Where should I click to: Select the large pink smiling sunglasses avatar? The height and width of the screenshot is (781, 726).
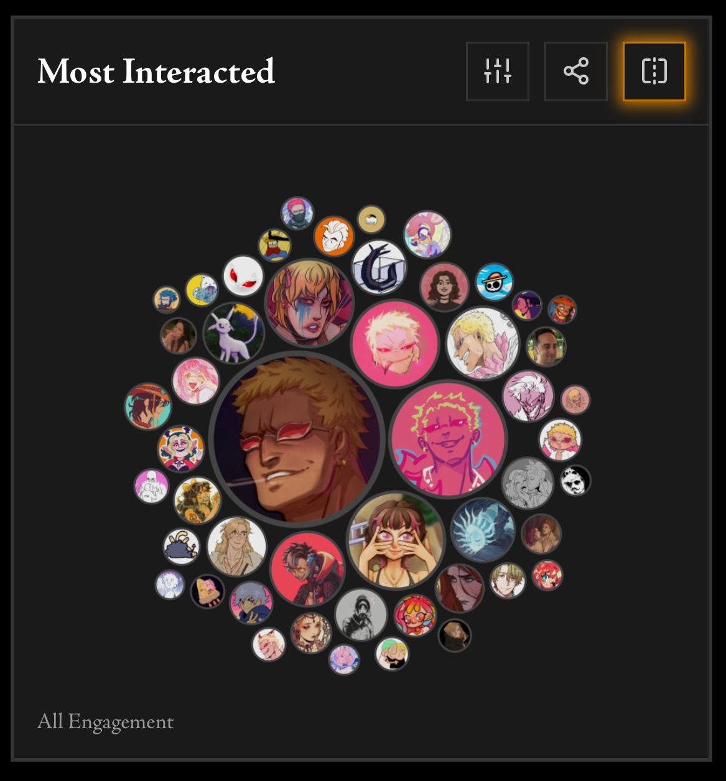(449, 439)
